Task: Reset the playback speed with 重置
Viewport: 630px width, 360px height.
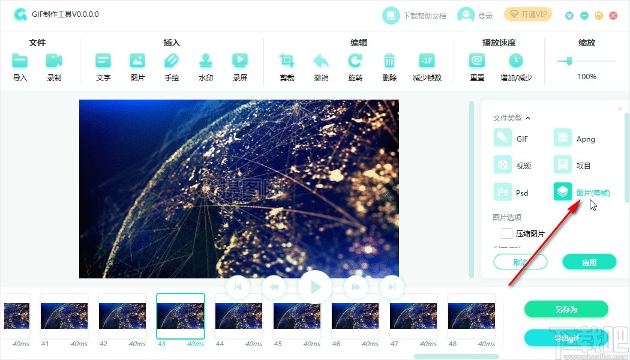Action: [477, 61]
